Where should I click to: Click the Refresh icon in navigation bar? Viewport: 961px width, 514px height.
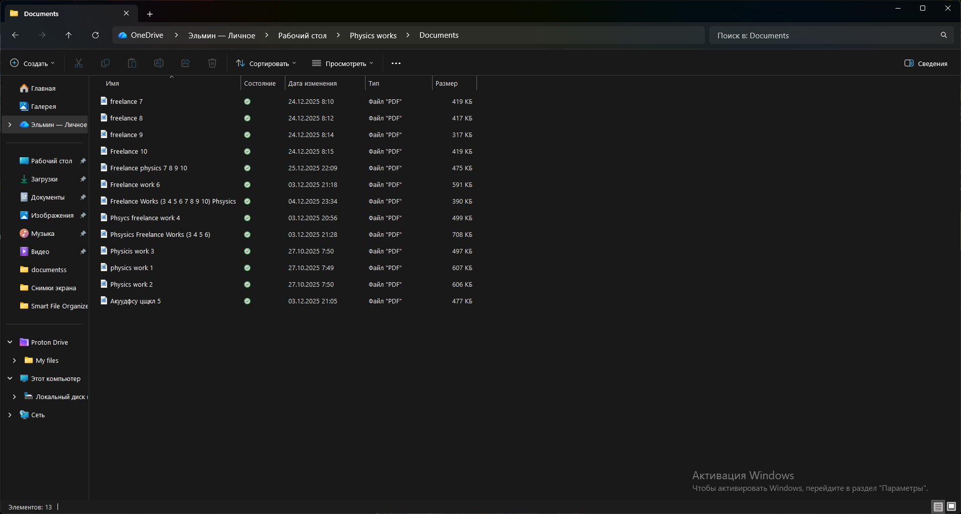tap(95, 35)
